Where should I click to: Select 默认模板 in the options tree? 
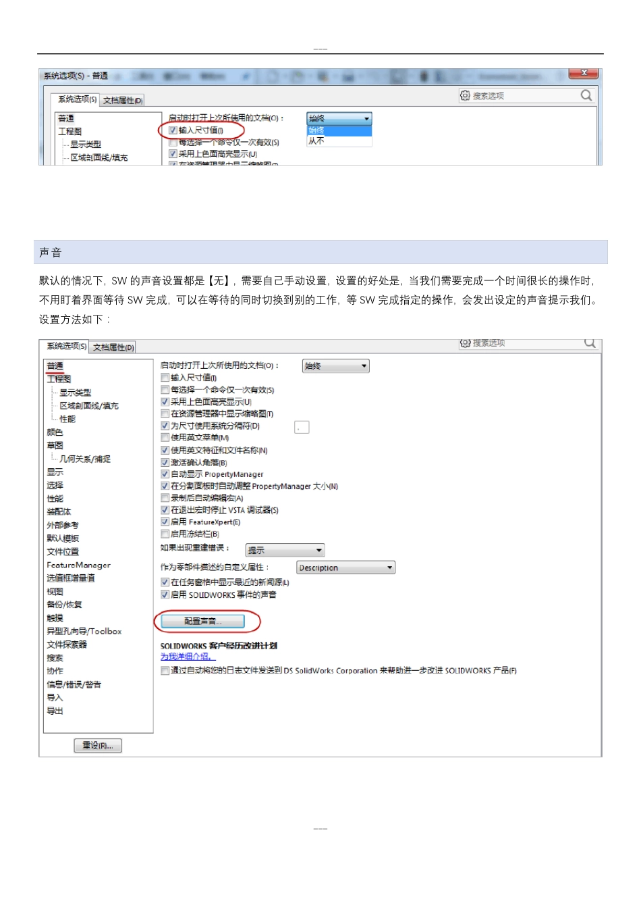63,538
